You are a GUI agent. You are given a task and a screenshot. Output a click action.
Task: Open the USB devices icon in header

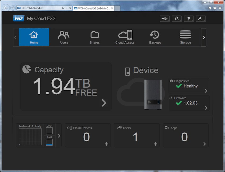point(165,19)
